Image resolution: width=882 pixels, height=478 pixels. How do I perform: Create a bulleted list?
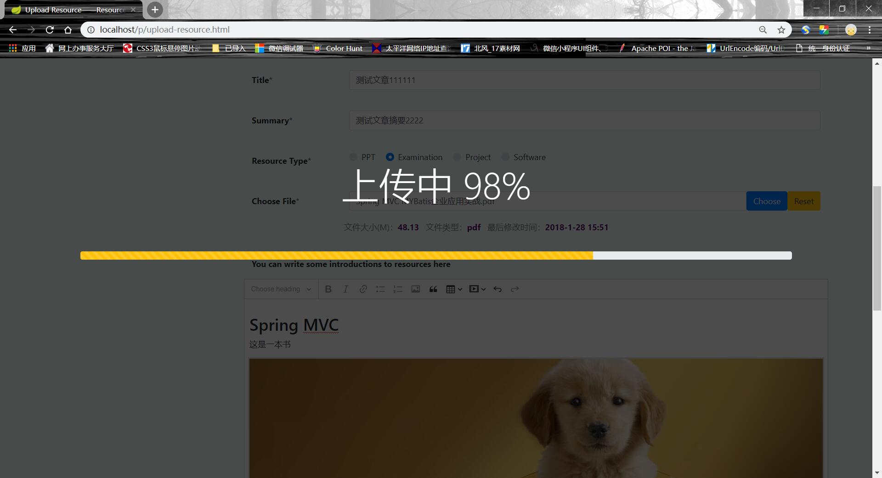point(380,289)
